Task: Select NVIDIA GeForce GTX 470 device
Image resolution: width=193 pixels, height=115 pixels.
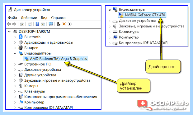Action: pyautogui.click(x=145, y=15)
